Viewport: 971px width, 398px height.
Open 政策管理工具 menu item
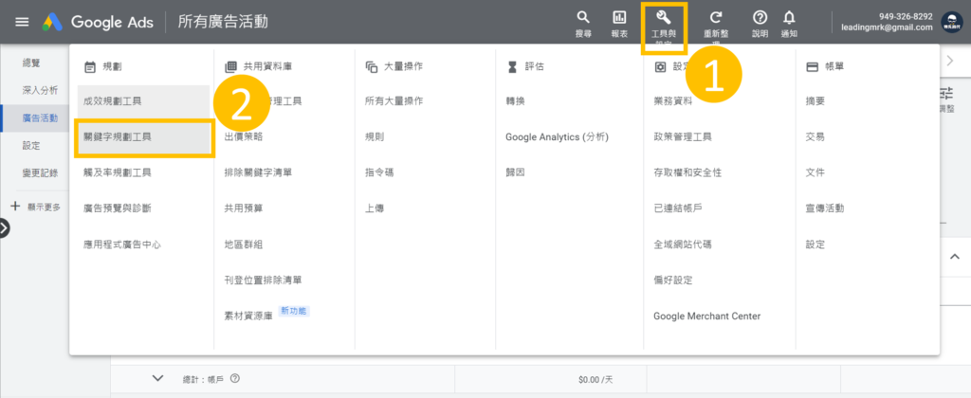(683, 136)
